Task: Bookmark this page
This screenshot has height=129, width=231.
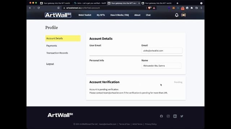Action: coord(58,8)
